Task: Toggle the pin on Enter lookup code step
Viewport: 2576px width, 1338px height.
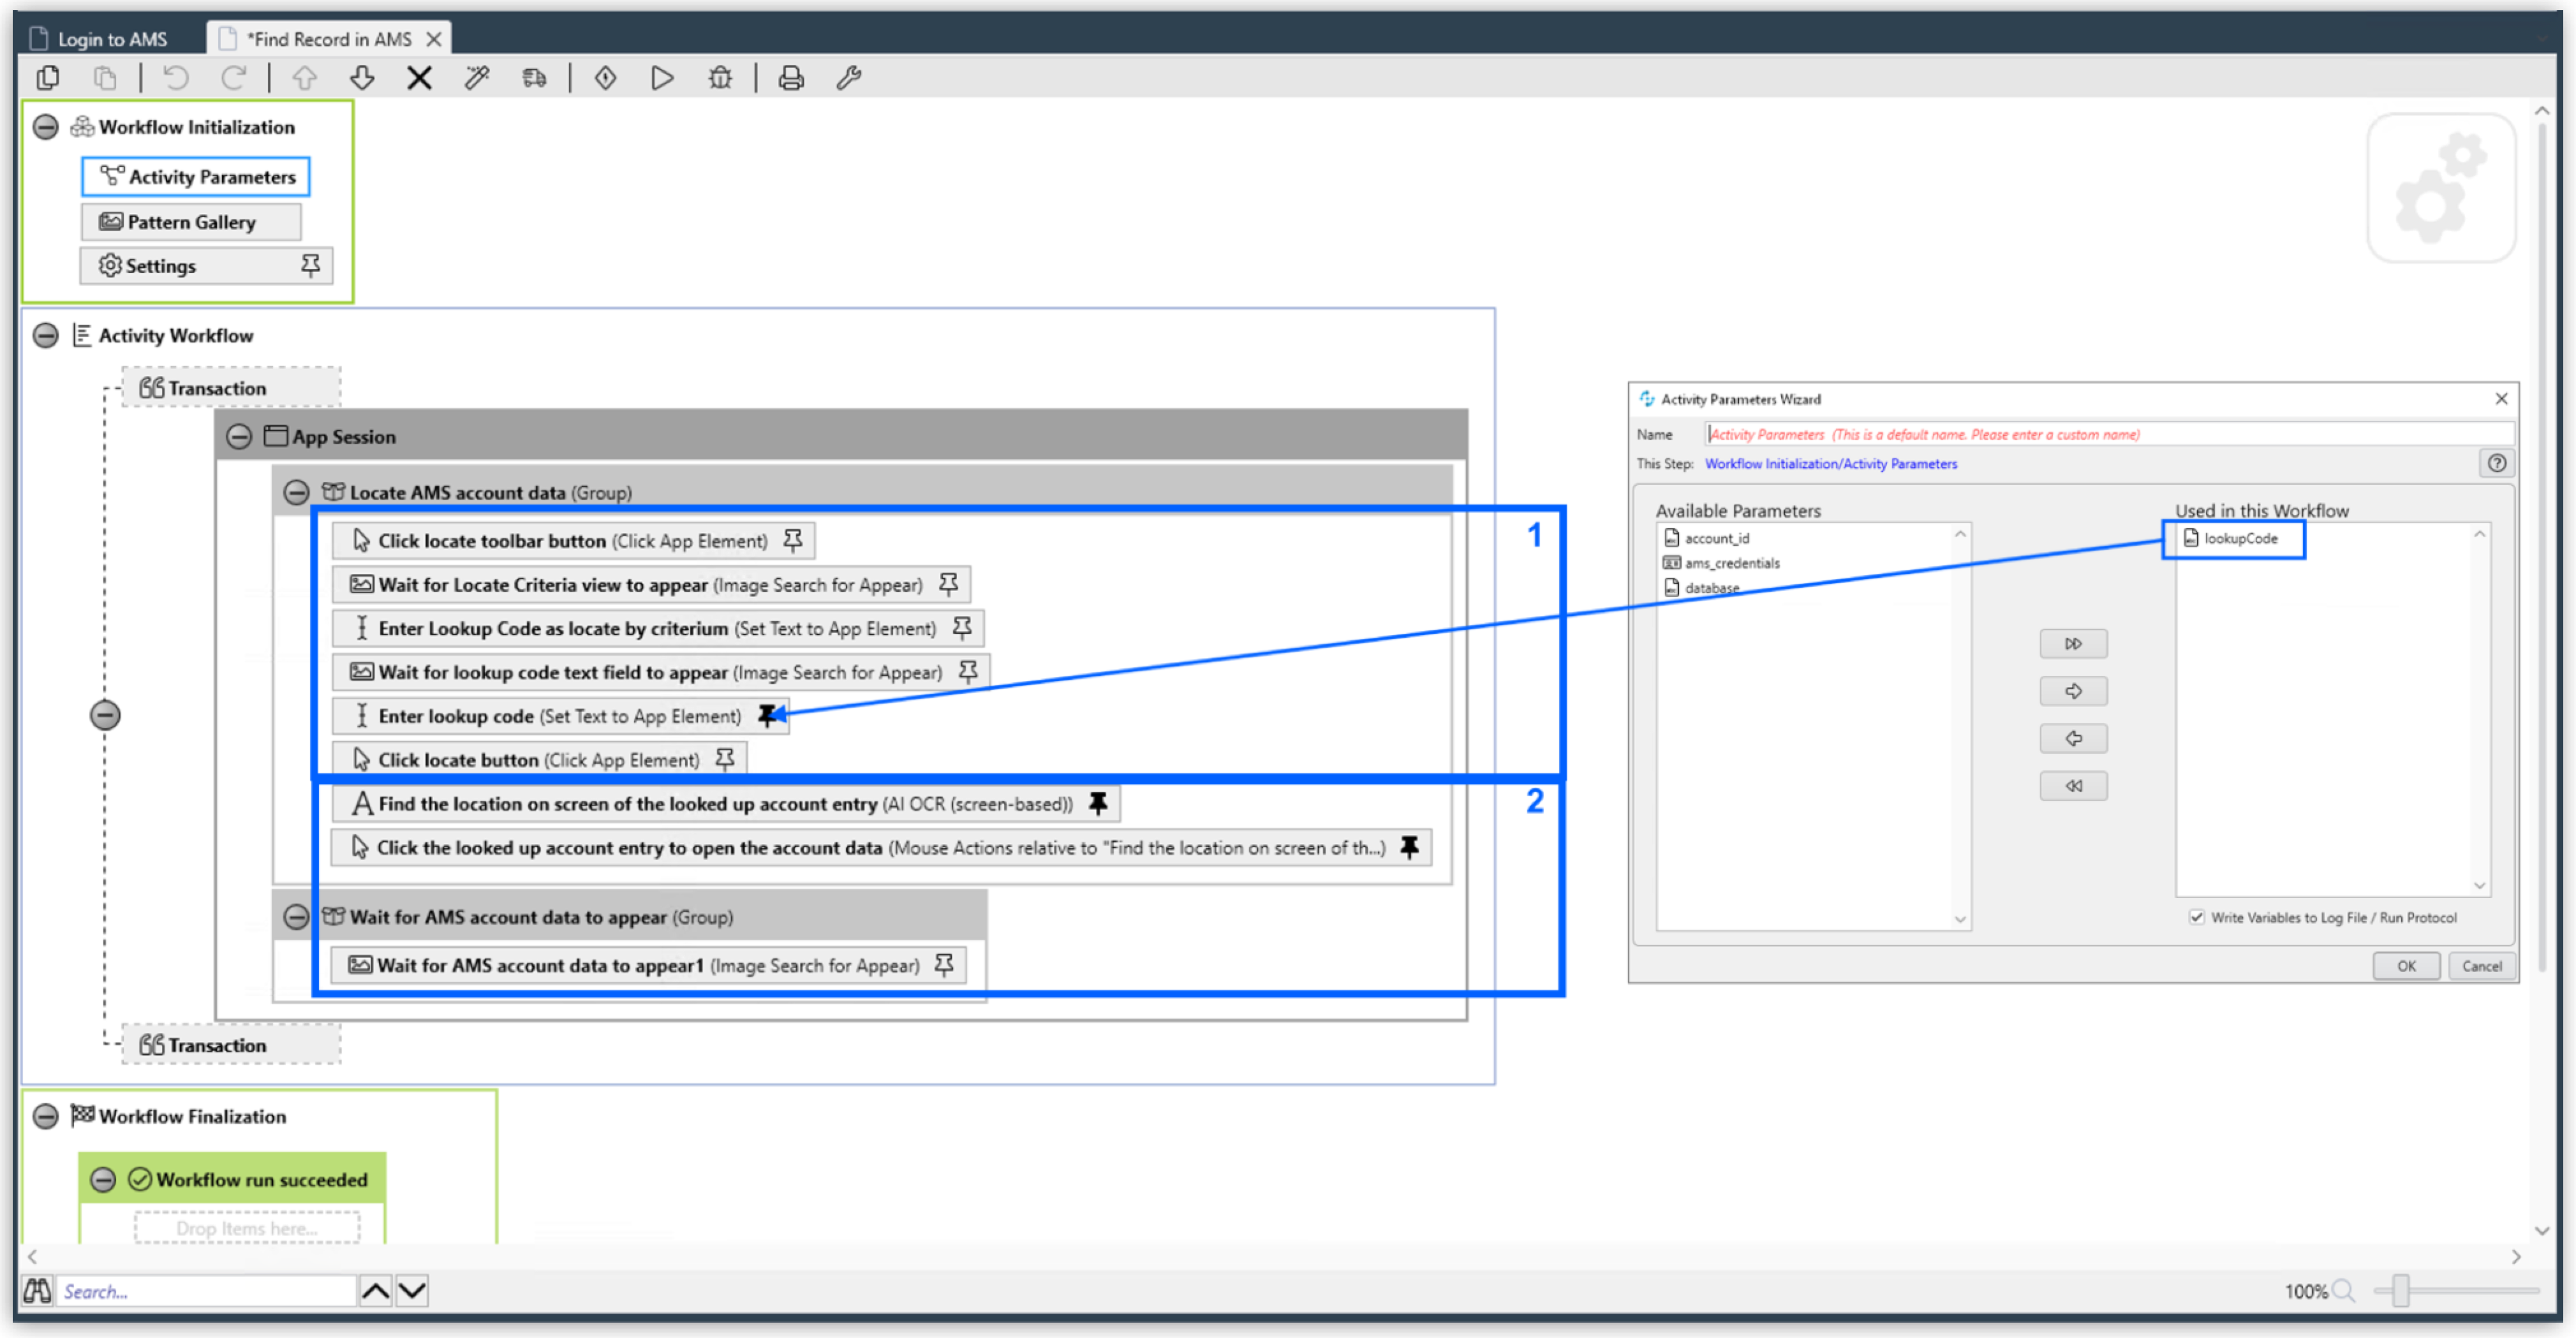Action: pos(767,715)
